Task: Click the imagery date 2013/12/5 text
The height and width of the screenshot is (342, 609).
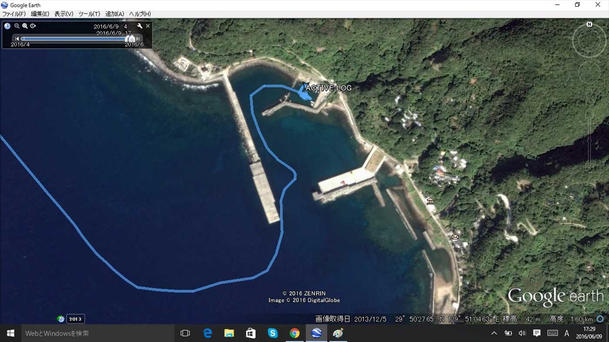Action: (x=370, y=319)
